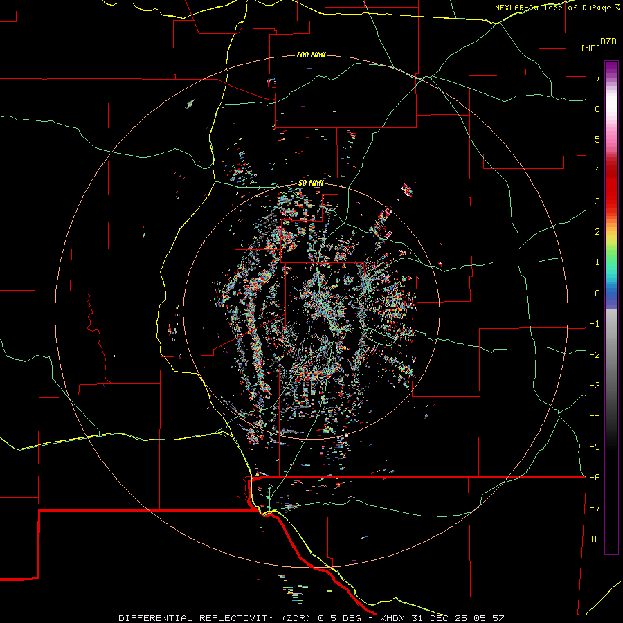This screenshot has width=623, height=623.
Task: Click the 0.5 DEG elevation text in caption
Action: pyautogui.click(x=341, y=618)
